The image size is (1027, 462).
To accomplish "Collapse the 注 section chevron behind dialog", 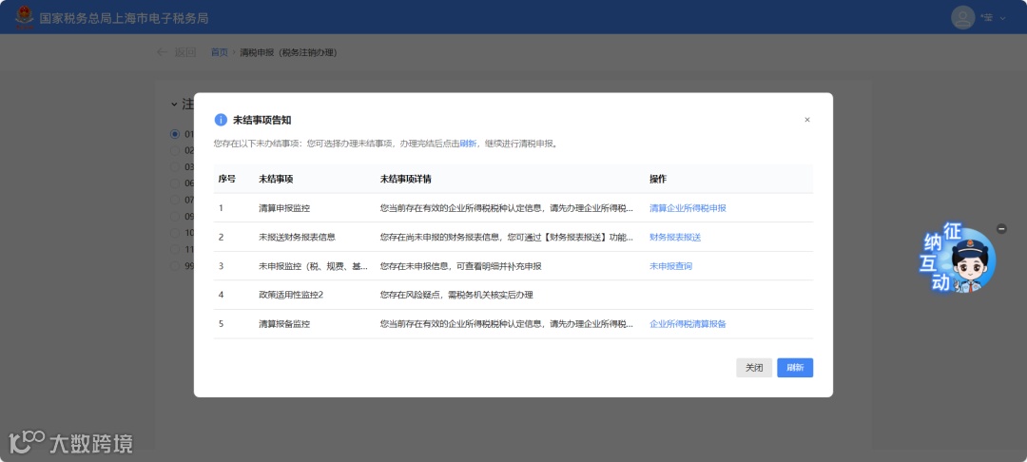I will pos(174,104).
